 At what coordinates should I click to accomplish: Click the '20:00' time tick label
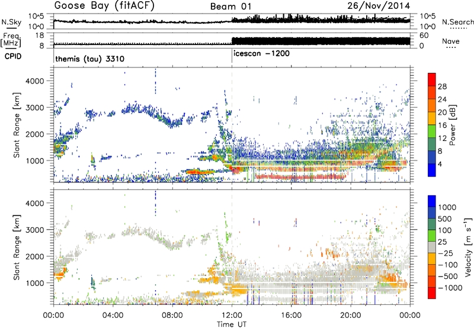[351, 316]
